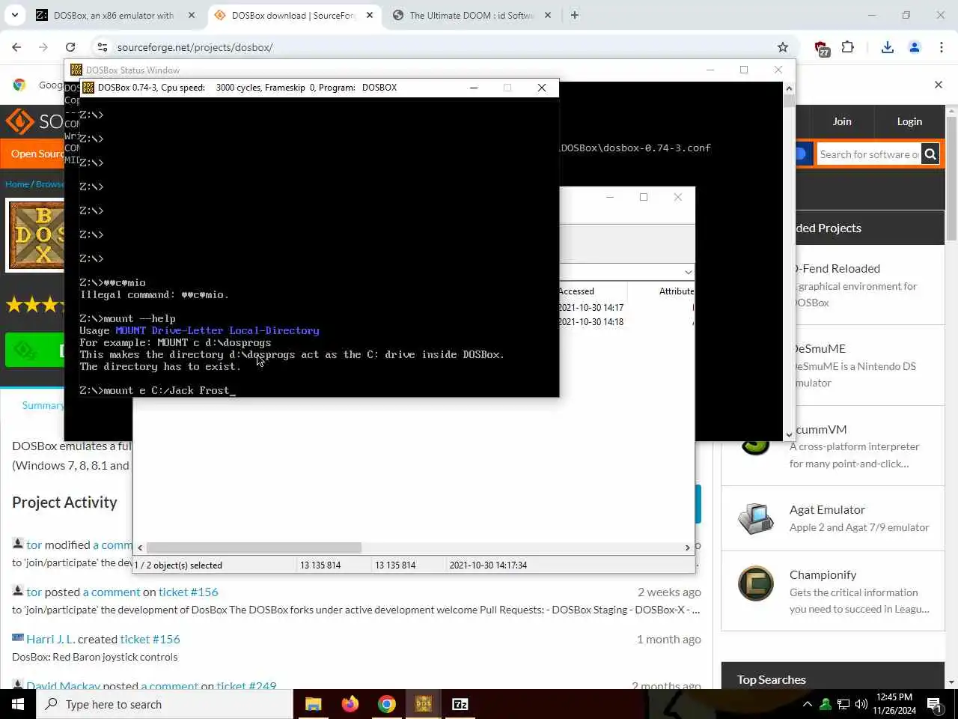Close The Ultimate DOOM tab
This screenshot has width=958, height=719.
click(547, 15)
